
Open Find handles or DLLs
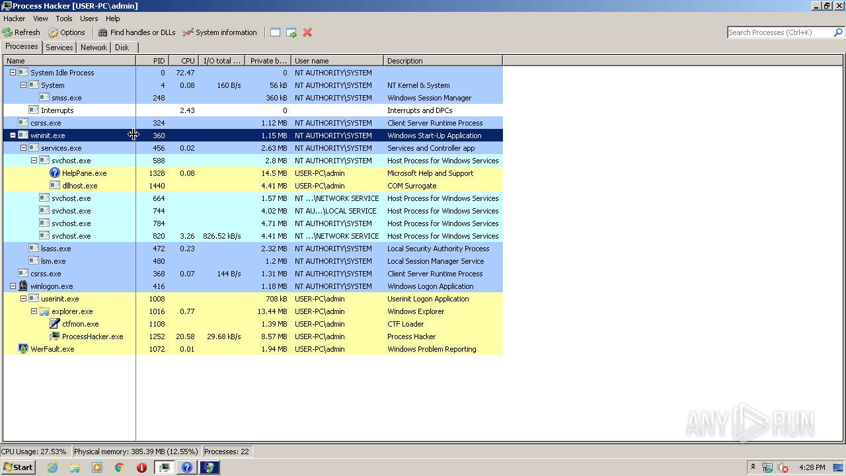(x=137, y=32)
